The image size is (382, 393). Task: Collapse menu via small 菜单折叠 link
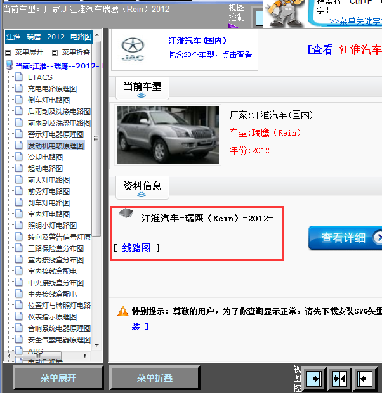76,52
